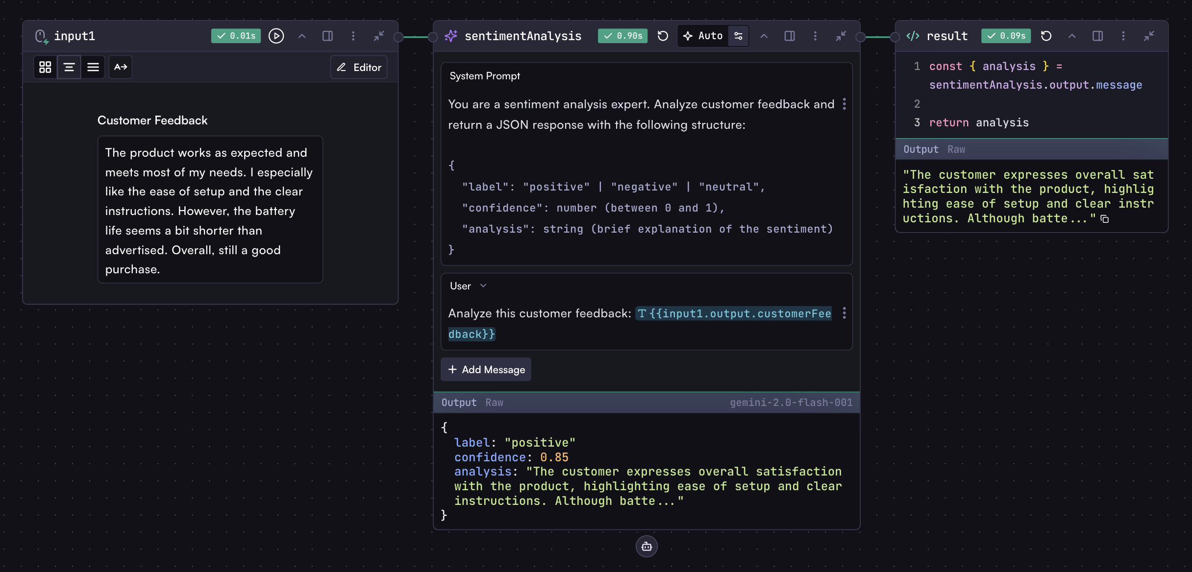Copy the result output text
The image size is (1192, 572).
coord(1105,219)
